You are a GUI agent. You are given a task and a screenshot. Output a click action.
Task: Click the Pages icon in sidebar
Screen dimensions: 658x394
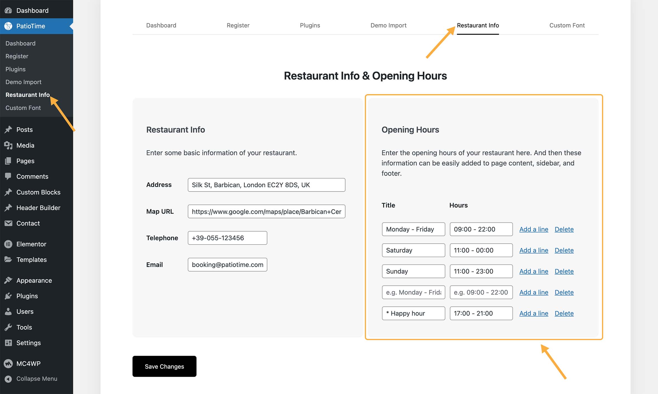click(8, 161)
